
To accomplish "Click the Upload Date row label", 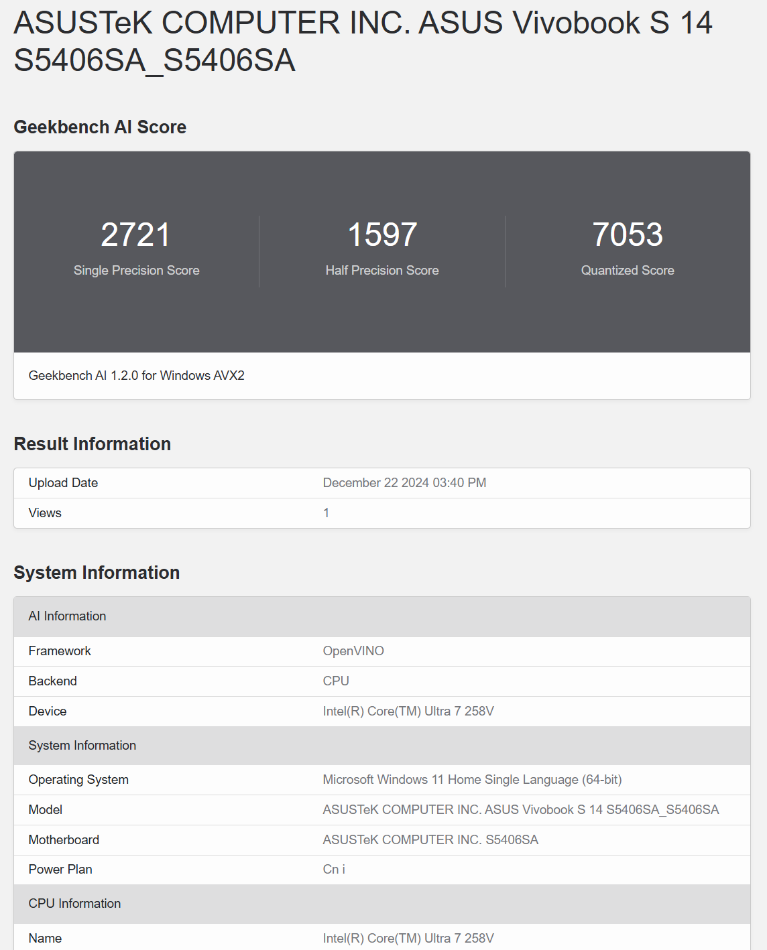I will point(63,483).
